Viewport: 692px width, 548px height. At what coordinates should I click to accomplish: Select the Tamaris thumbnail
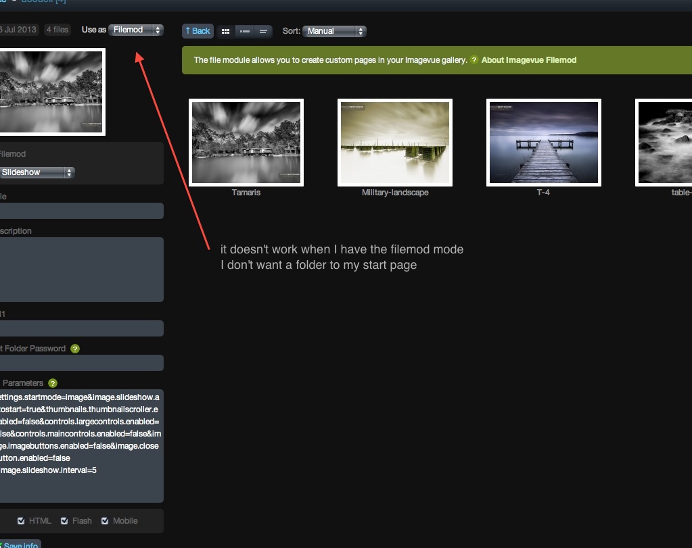point(246,143)
